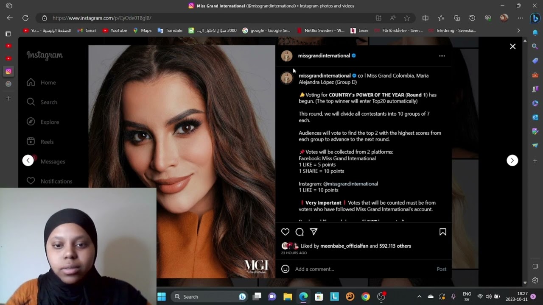Open Edge sidebar search icon
This screenshot has width=543, height=305.
535,46
